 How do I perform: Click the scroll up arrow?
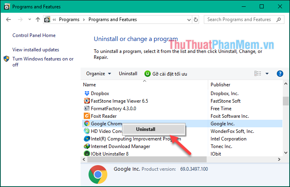point(286,84)
